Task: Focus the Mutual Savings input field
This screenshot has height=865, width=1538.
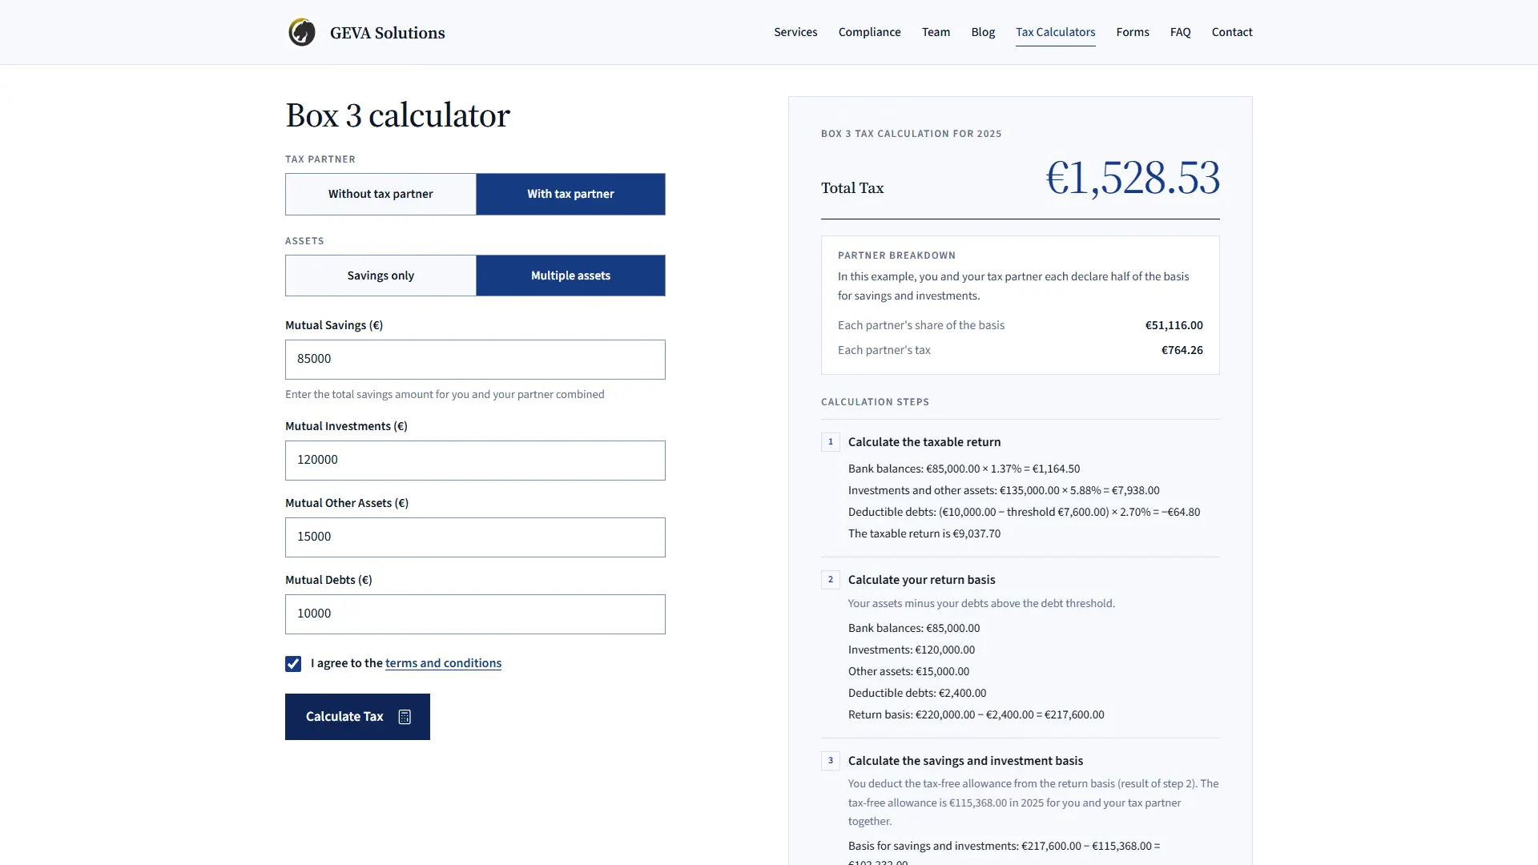Action: (475, 360)
